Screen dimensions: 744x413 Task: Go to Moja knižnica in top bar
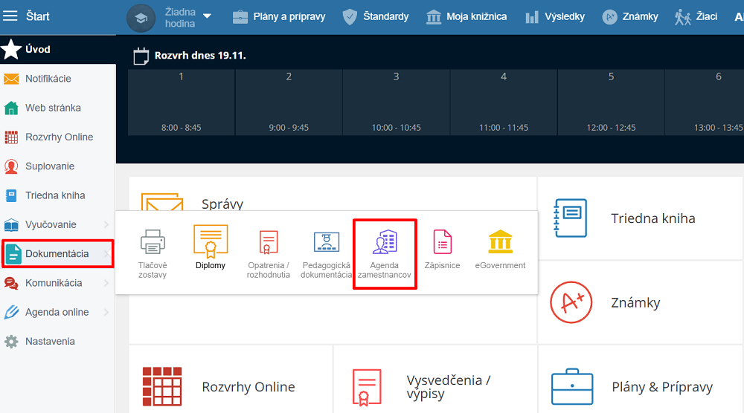pyautogui.click(x=466, y=16)
